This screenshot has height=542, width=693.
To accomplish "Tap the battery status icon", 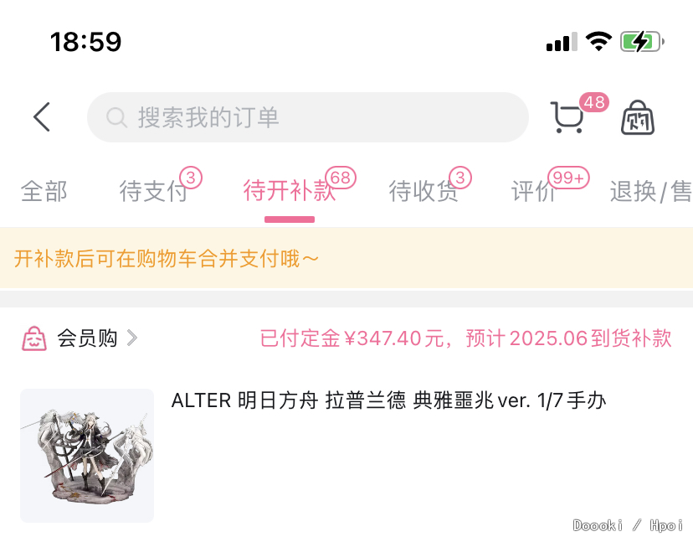I will tap(642, 42).
